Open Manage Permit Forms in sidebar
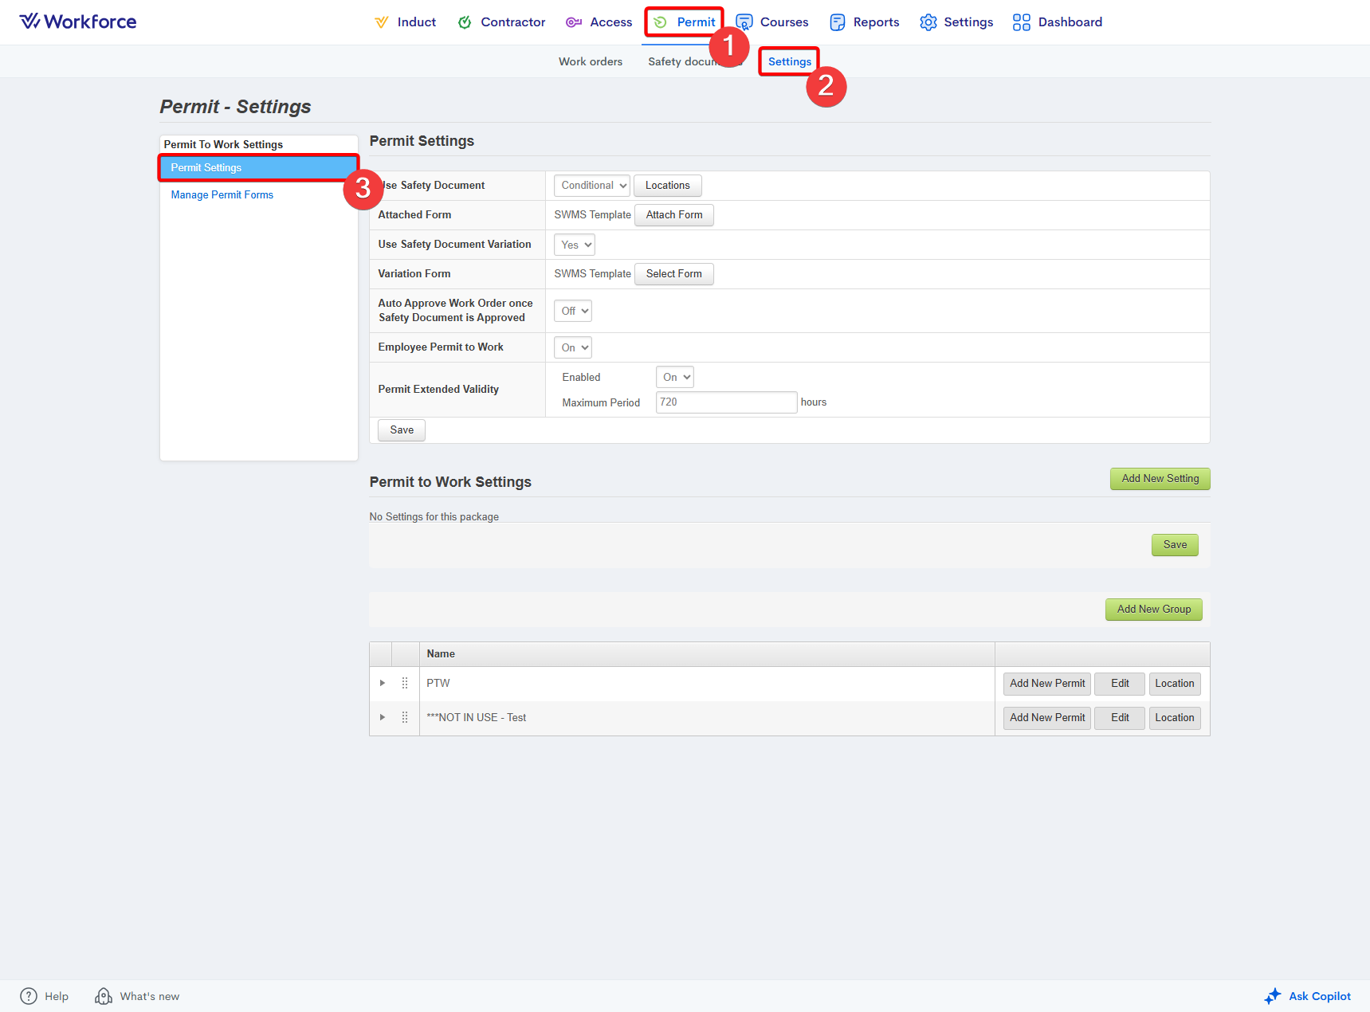 (222, 194)
